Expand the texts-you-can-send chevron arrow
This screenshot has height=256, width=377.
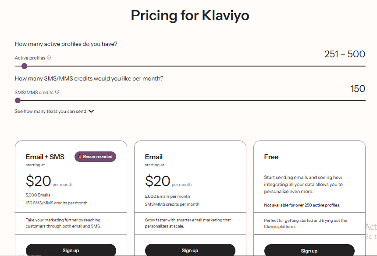click(91, 111)
